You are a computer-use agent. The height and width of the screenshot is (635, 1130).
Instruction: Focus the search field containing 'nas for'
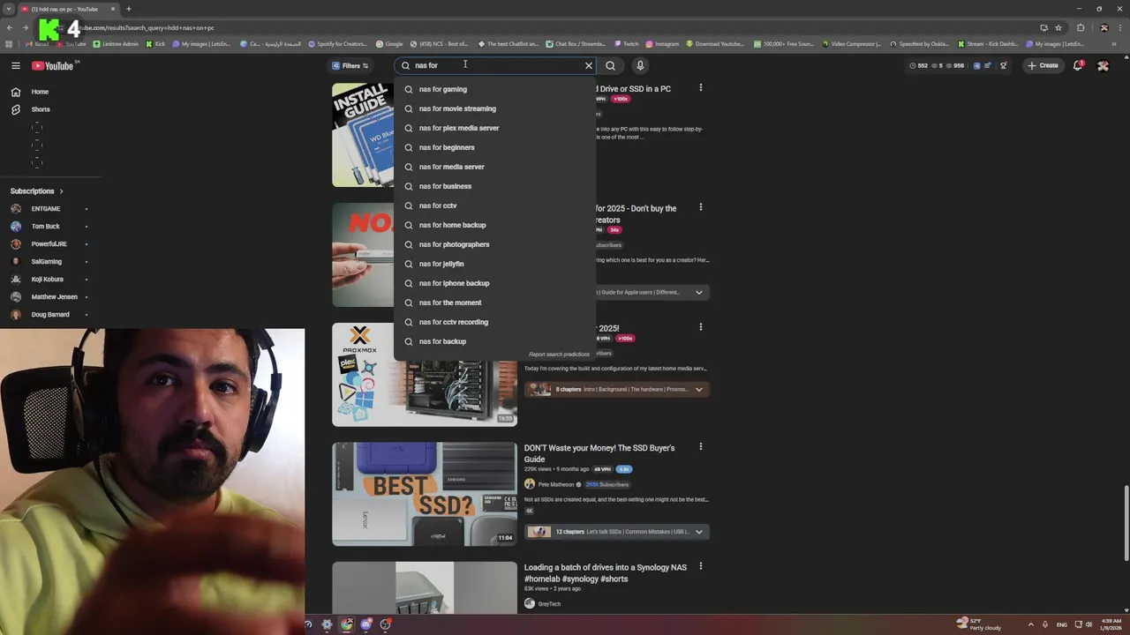point(494,65)
